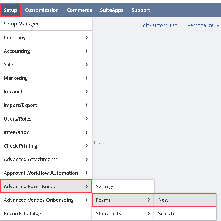Select New under the Forms submenu
The width and height of the screenshot is (221, 221).
coord(164,200)
